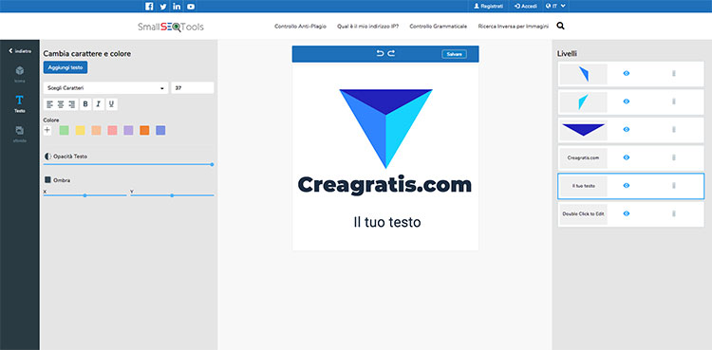Hide the Il tuo testo layer
This screenshot has height=350, width=712.
tap(627, 185)
